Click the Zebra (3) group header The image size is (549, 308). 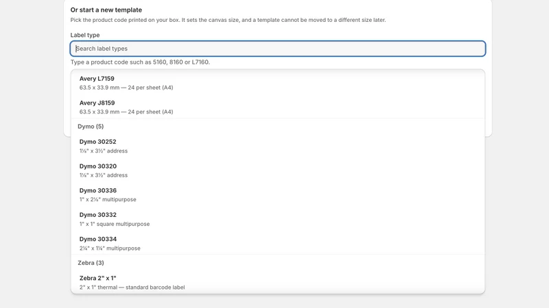point(91,263)
